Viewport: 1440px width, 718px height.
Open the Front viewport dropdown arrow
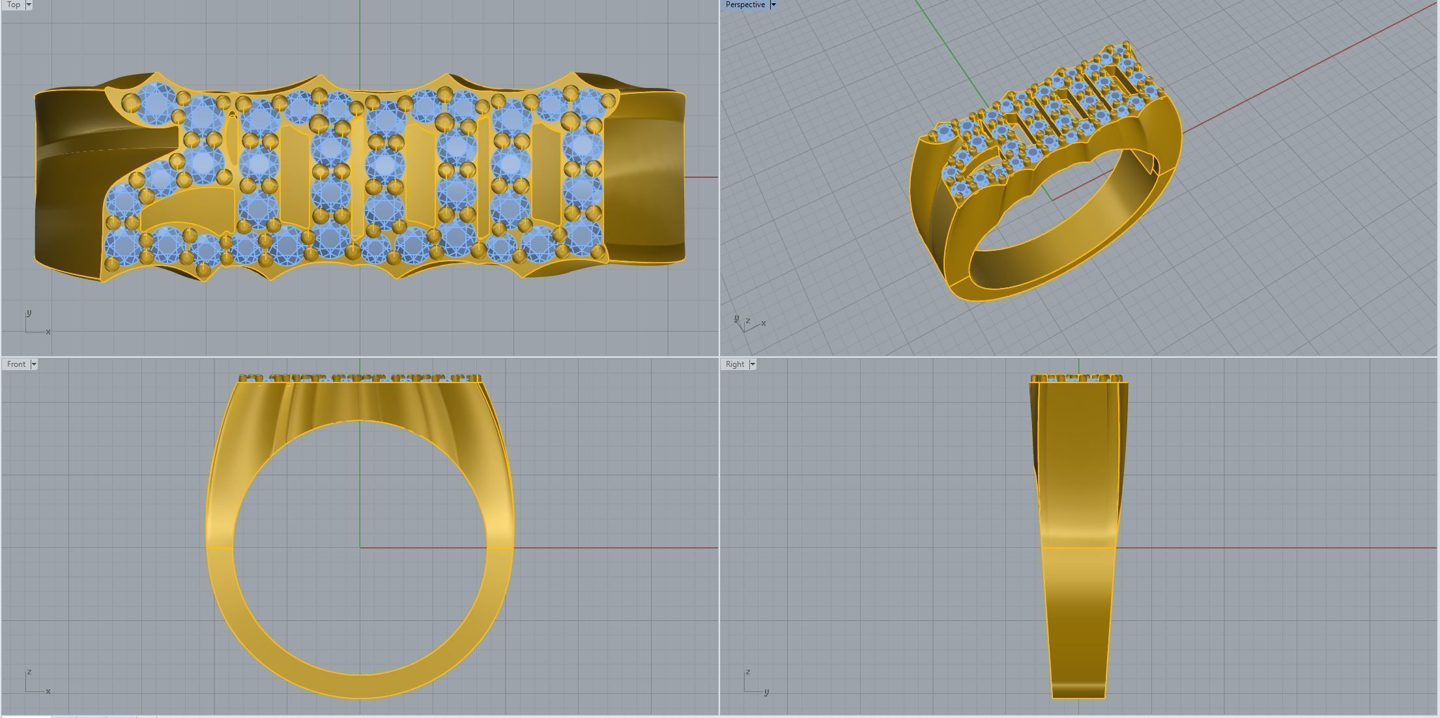(x=34, y=364)
